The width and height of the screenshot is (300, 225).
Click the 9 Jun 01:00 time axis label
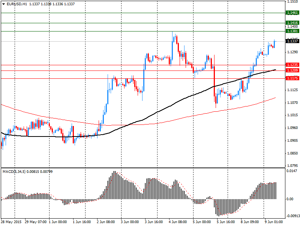pyautogui.click(x=274, y=222)
